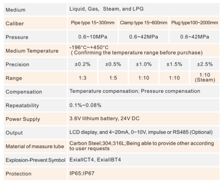
Task: Click the 0.1%~0.08% repeatability value
Action: pos(85,105)
